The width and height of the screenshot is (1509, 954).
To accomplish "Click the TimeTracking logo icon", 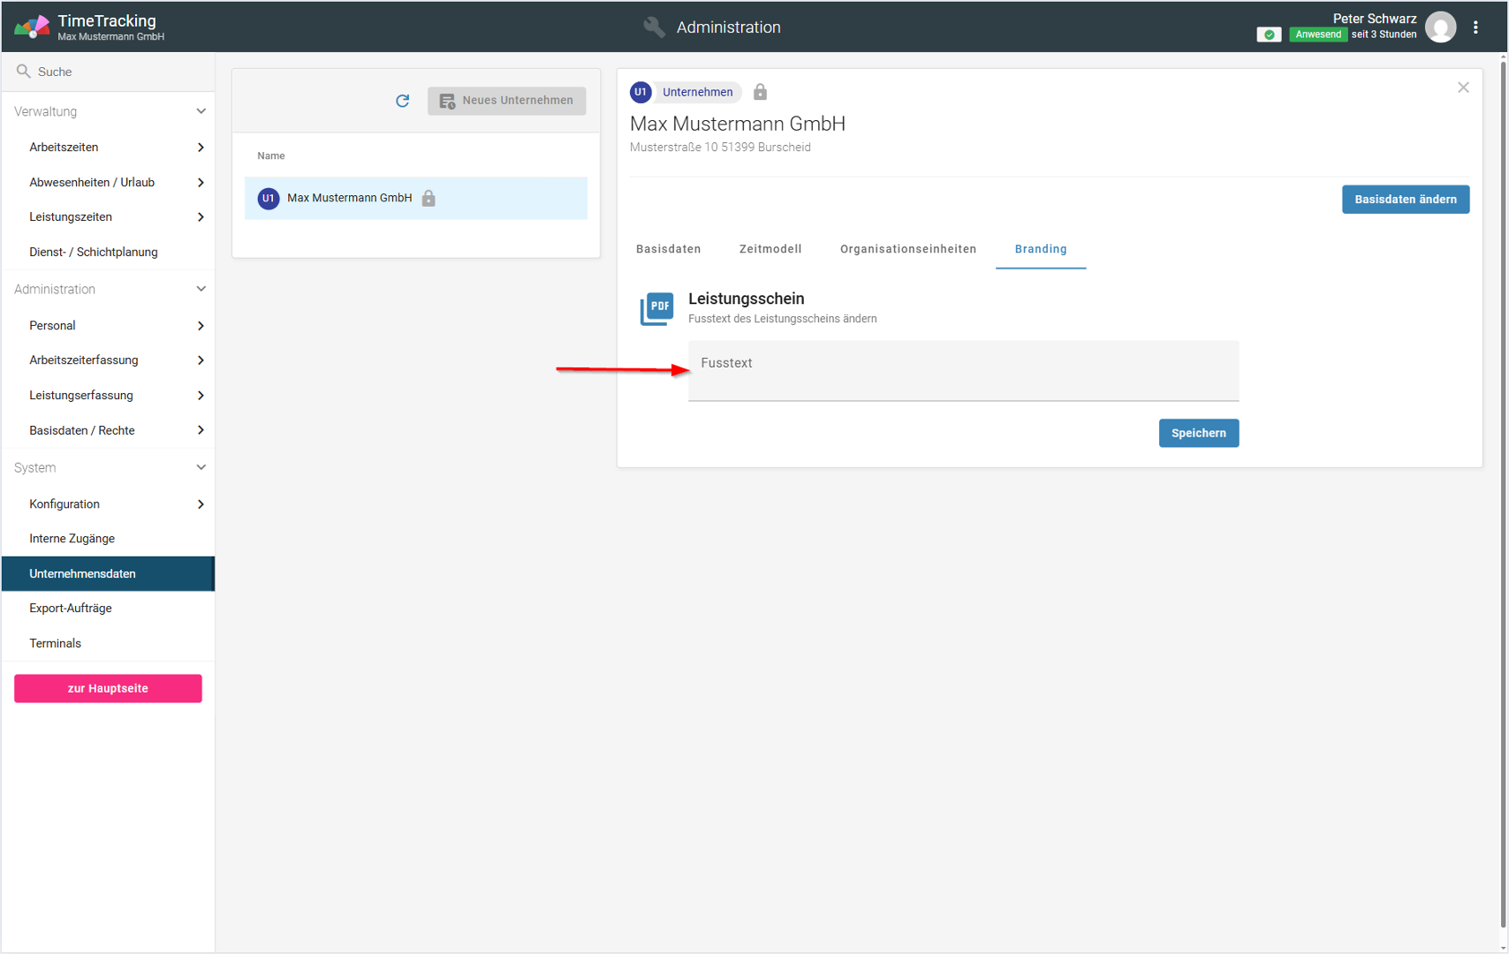I will coord(32,27).
